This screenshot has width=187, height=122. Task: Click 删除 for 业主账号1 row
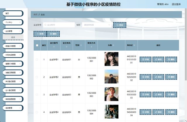point(171,59)
